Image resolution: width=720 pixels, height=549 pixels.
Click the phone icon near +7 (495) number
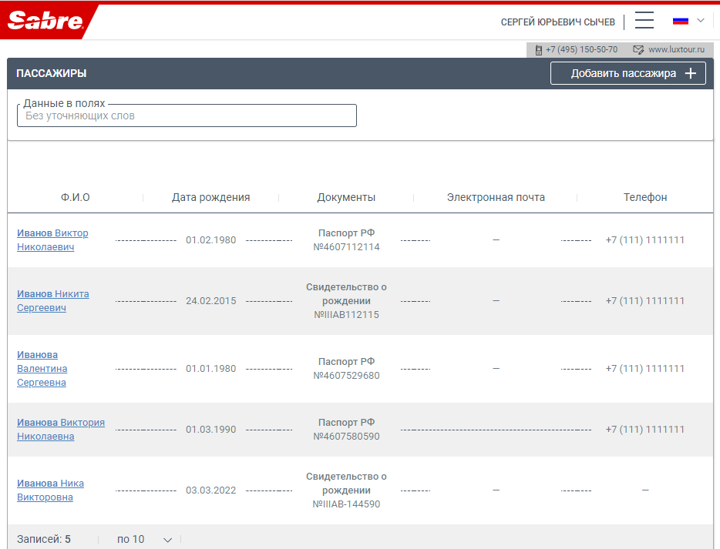coord(538,49)
